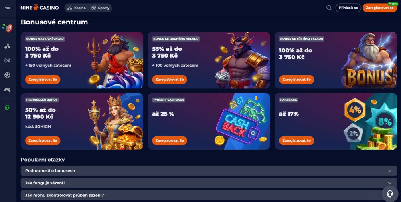This screenshot has height=202, width=401.
Task: Open the hamburger menu icon
Action: coord(7,7)
